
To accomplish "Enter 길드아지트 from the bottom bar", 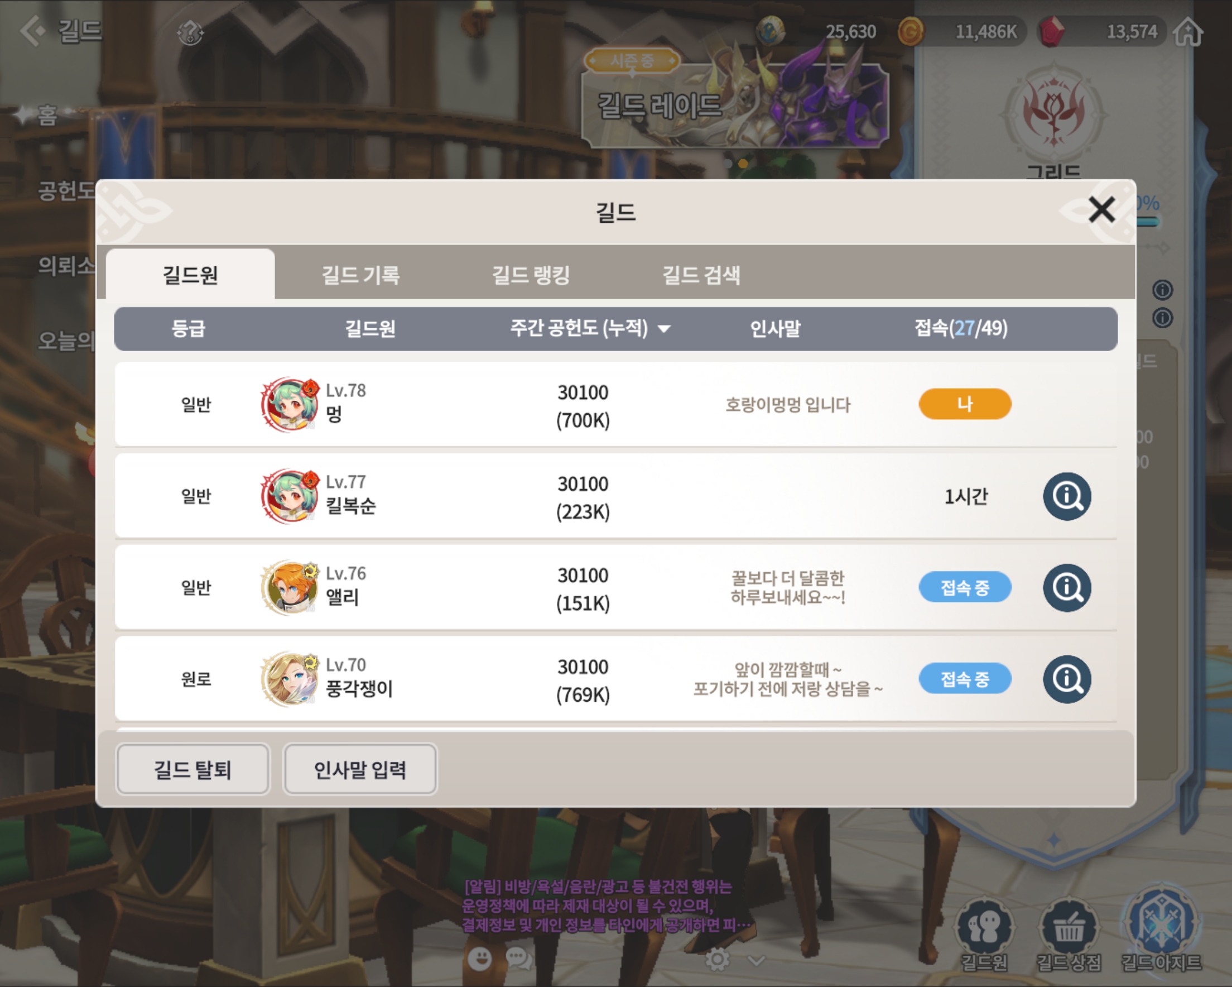I will pyautogui.click(x=1162, y=922).
